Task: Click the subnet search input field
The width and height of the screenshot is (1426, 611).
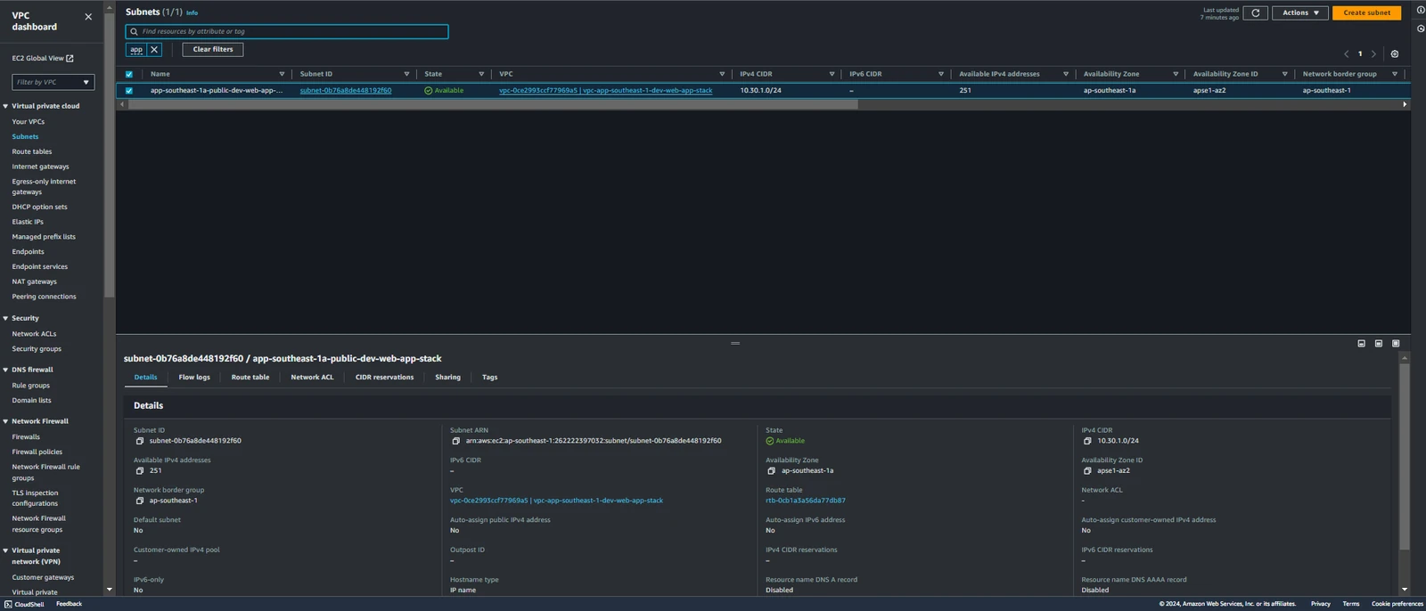Action: (x=287, y=32)
